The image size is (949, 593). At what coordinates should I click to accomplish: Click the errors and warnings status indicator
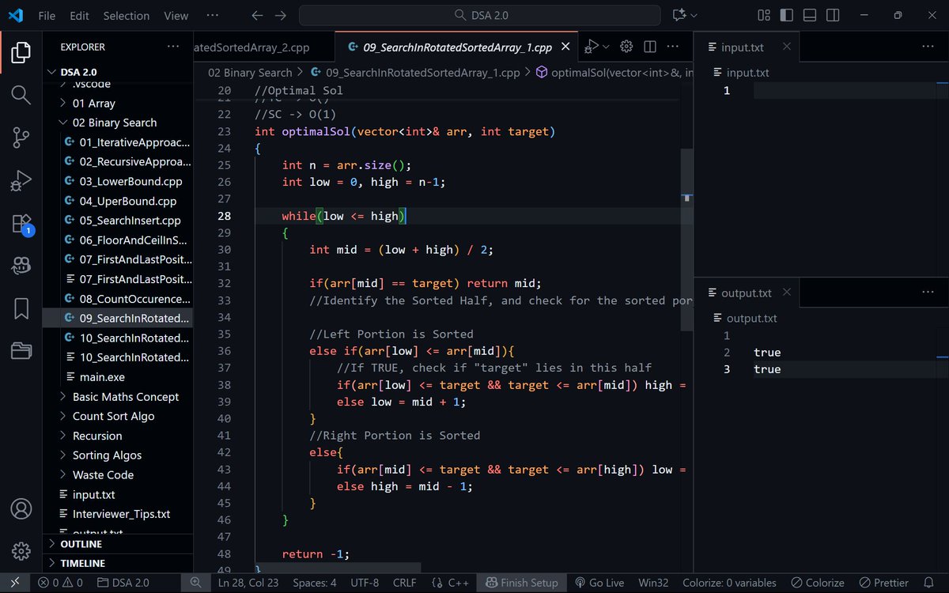[60, 583]
